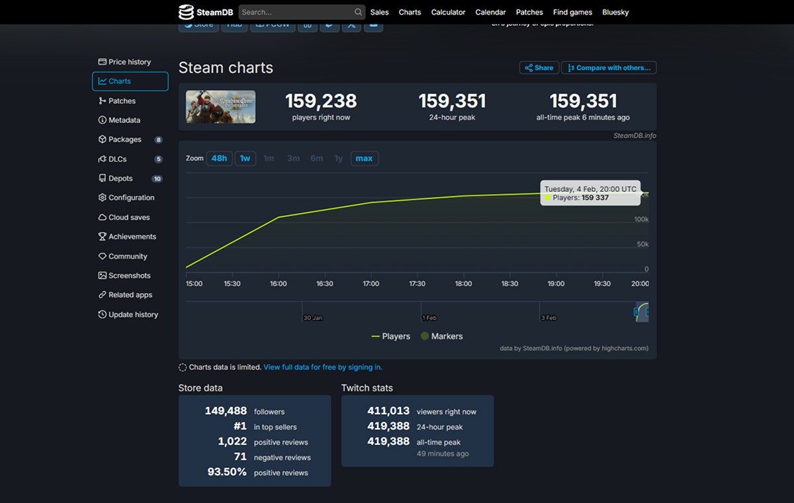794x503 pixels.
Task: Click the '3 Feb' navigator date label
Action: (x=549, y=318)
